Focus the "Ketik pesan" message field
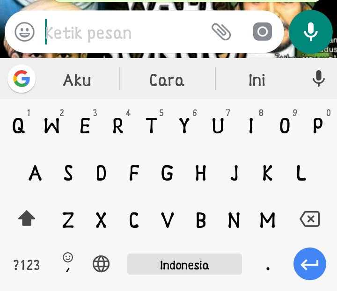Viewport: 337px width, 291px height. point(127,32)
